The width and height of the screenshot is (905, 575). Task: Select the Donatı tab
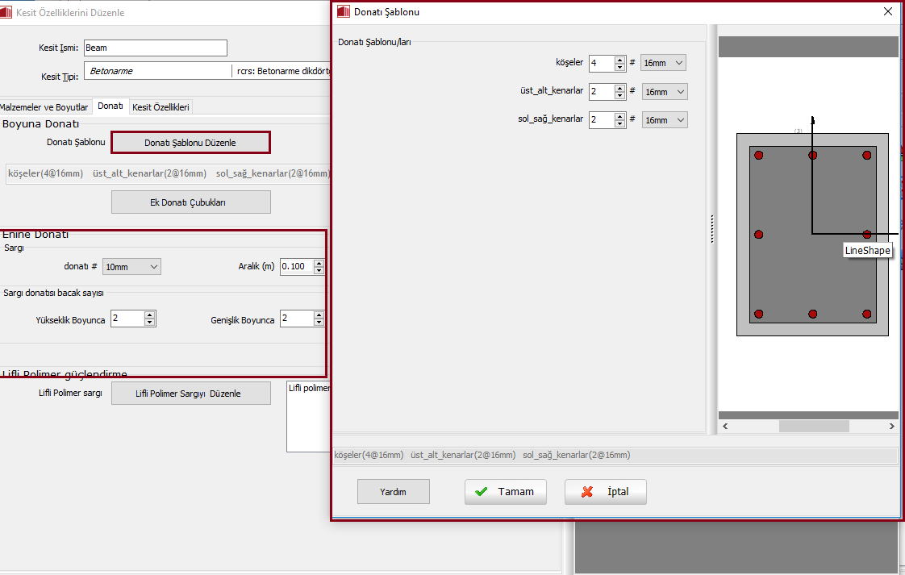(111, 106)
